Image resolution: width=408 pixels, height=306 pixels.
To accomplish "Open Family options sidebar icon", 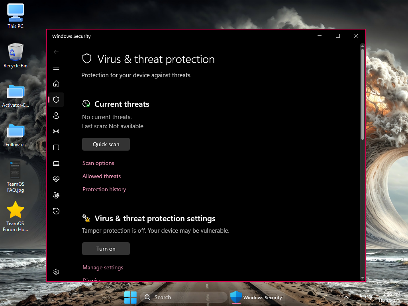I will pyautogui.click(x=56, y=195).
